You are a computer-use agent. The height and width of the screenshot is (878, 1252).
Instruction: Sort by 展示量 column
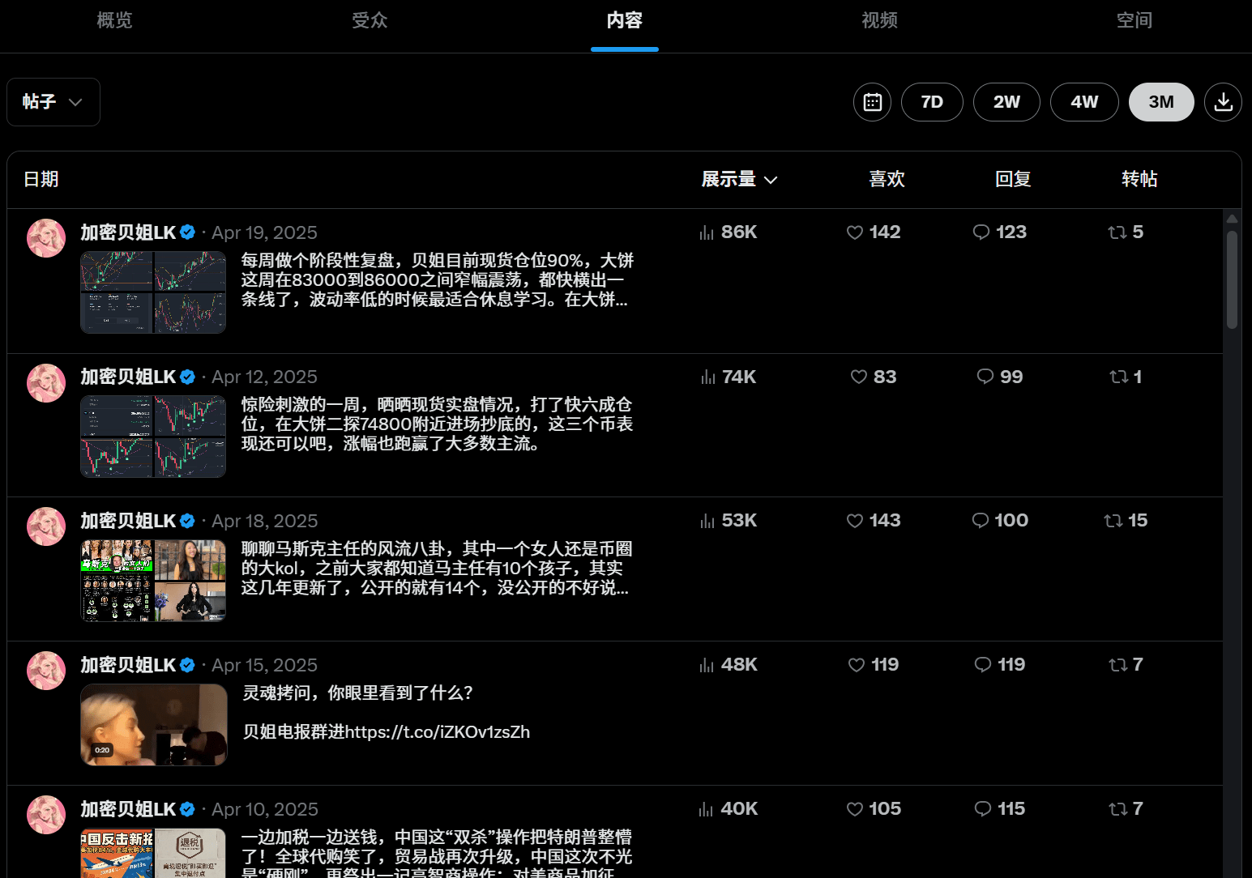pos(739,179)
